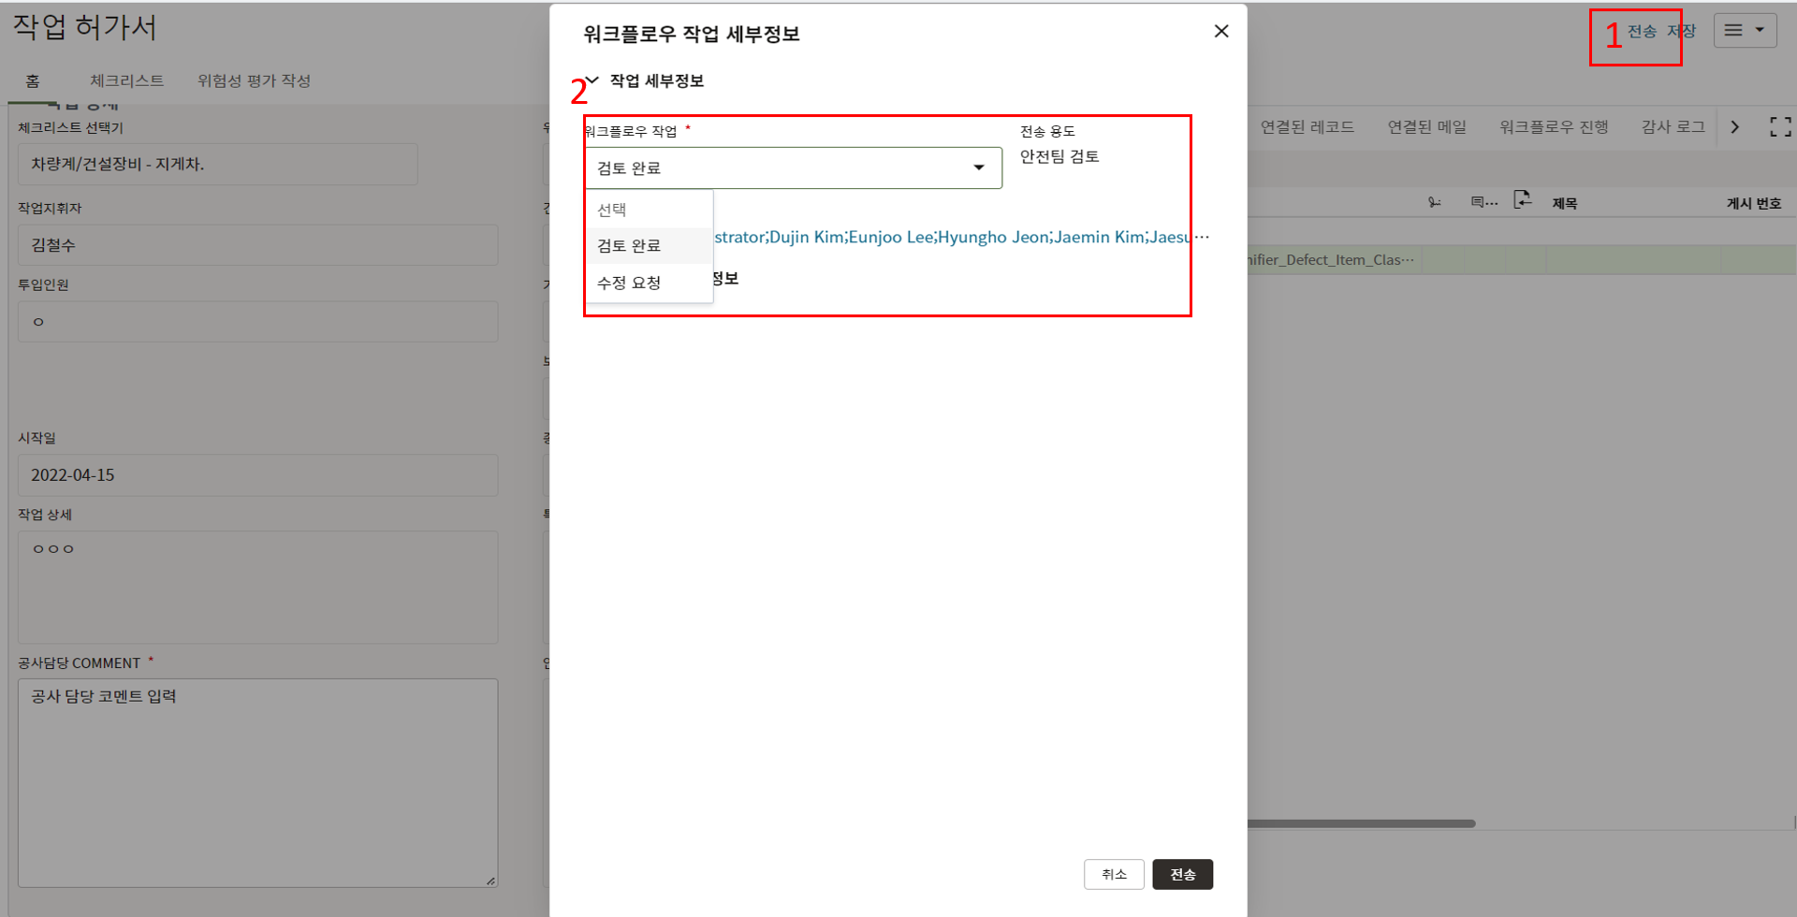1797x917 pixels.
Task: Click the document check-in column icon
Action: coord(1523,199)
